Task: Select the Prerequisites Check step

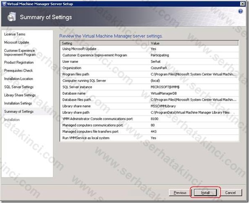Action: pos(18,70)
